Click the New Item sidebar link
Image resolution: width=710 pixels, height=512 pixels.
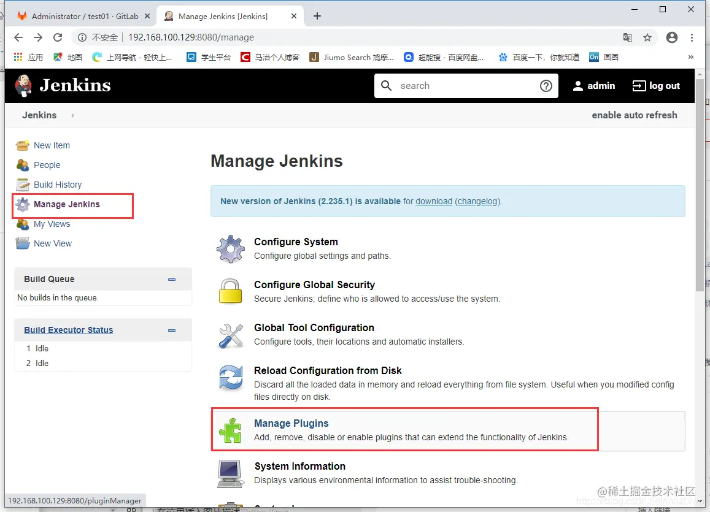pyautogui.click(x=52, y=145)
